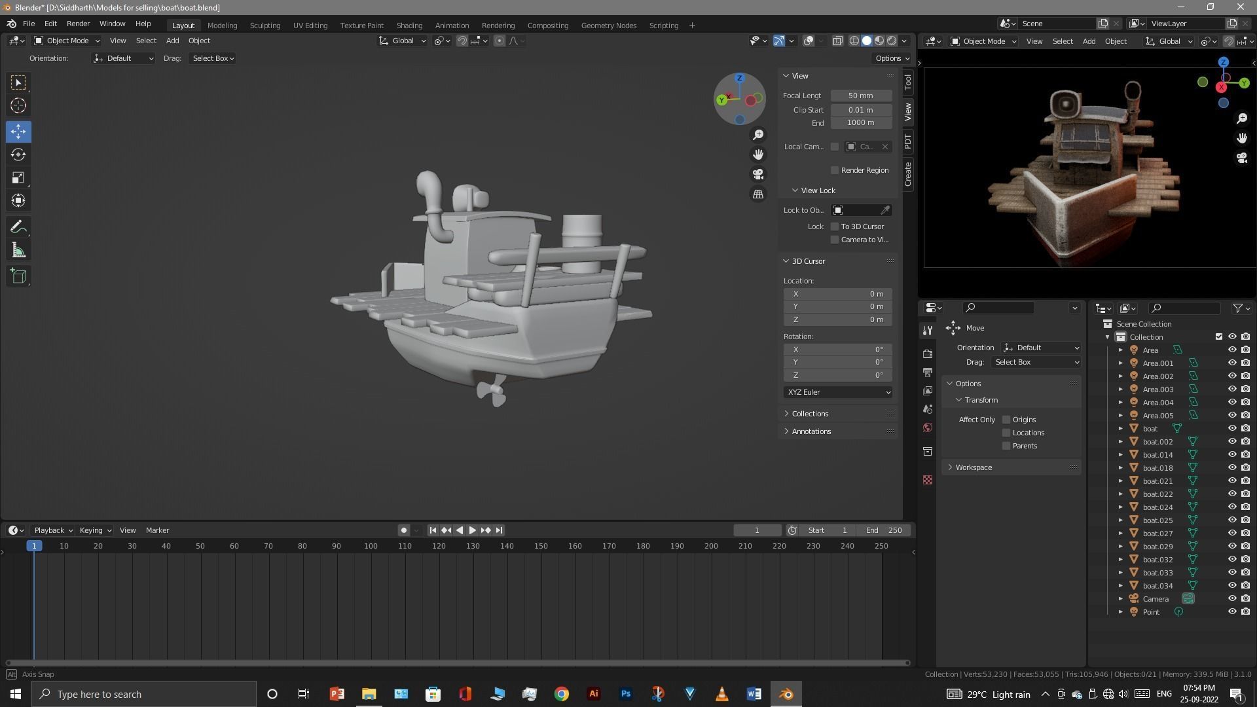Image resolution: width=1257 pixels, height=707 pixels.
Task: Open the Keying popover in timeline
Action: (x=95, y=530)
